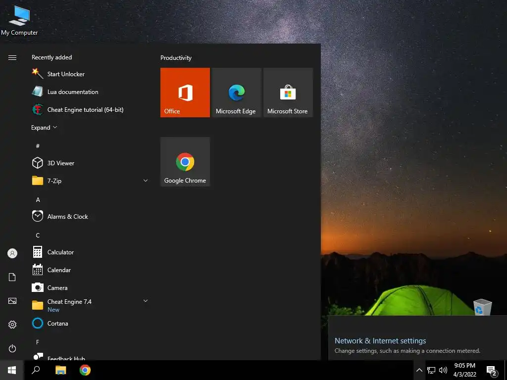Open the Cheat Engine 7.4 folder
This screenshot has width=507, height=380.
[90, 305]
